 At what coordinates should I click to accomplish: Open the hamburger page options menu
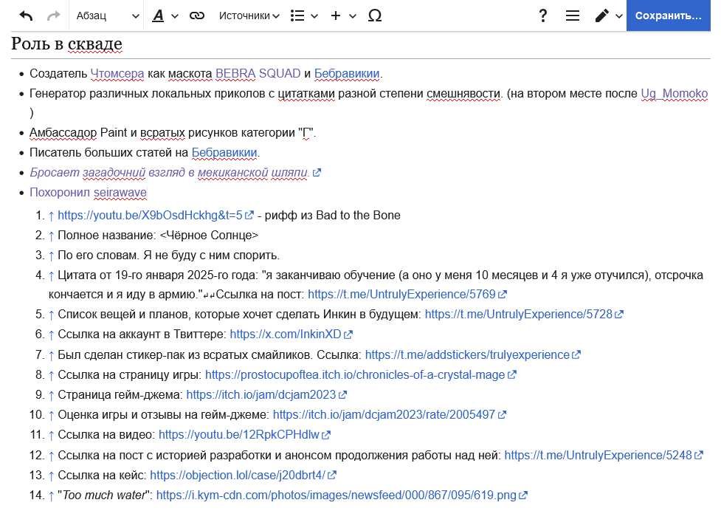point(573,16)
